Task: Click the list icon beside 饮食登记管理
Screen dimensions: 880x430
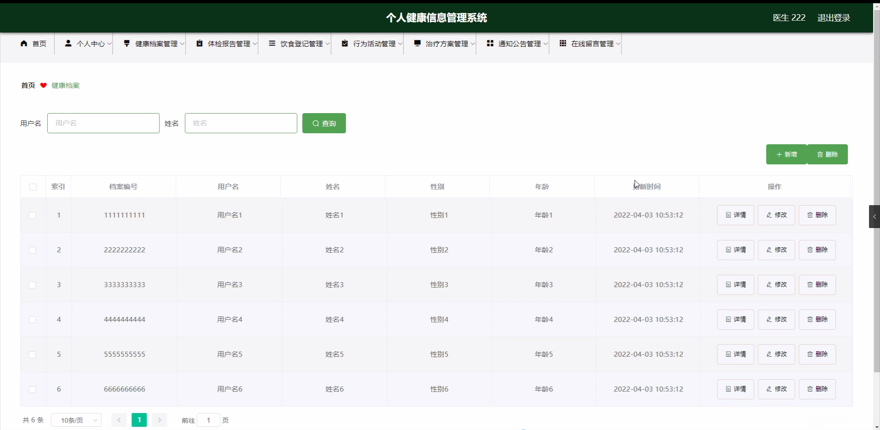Action: pyautogui.click(x=272, y=44)
